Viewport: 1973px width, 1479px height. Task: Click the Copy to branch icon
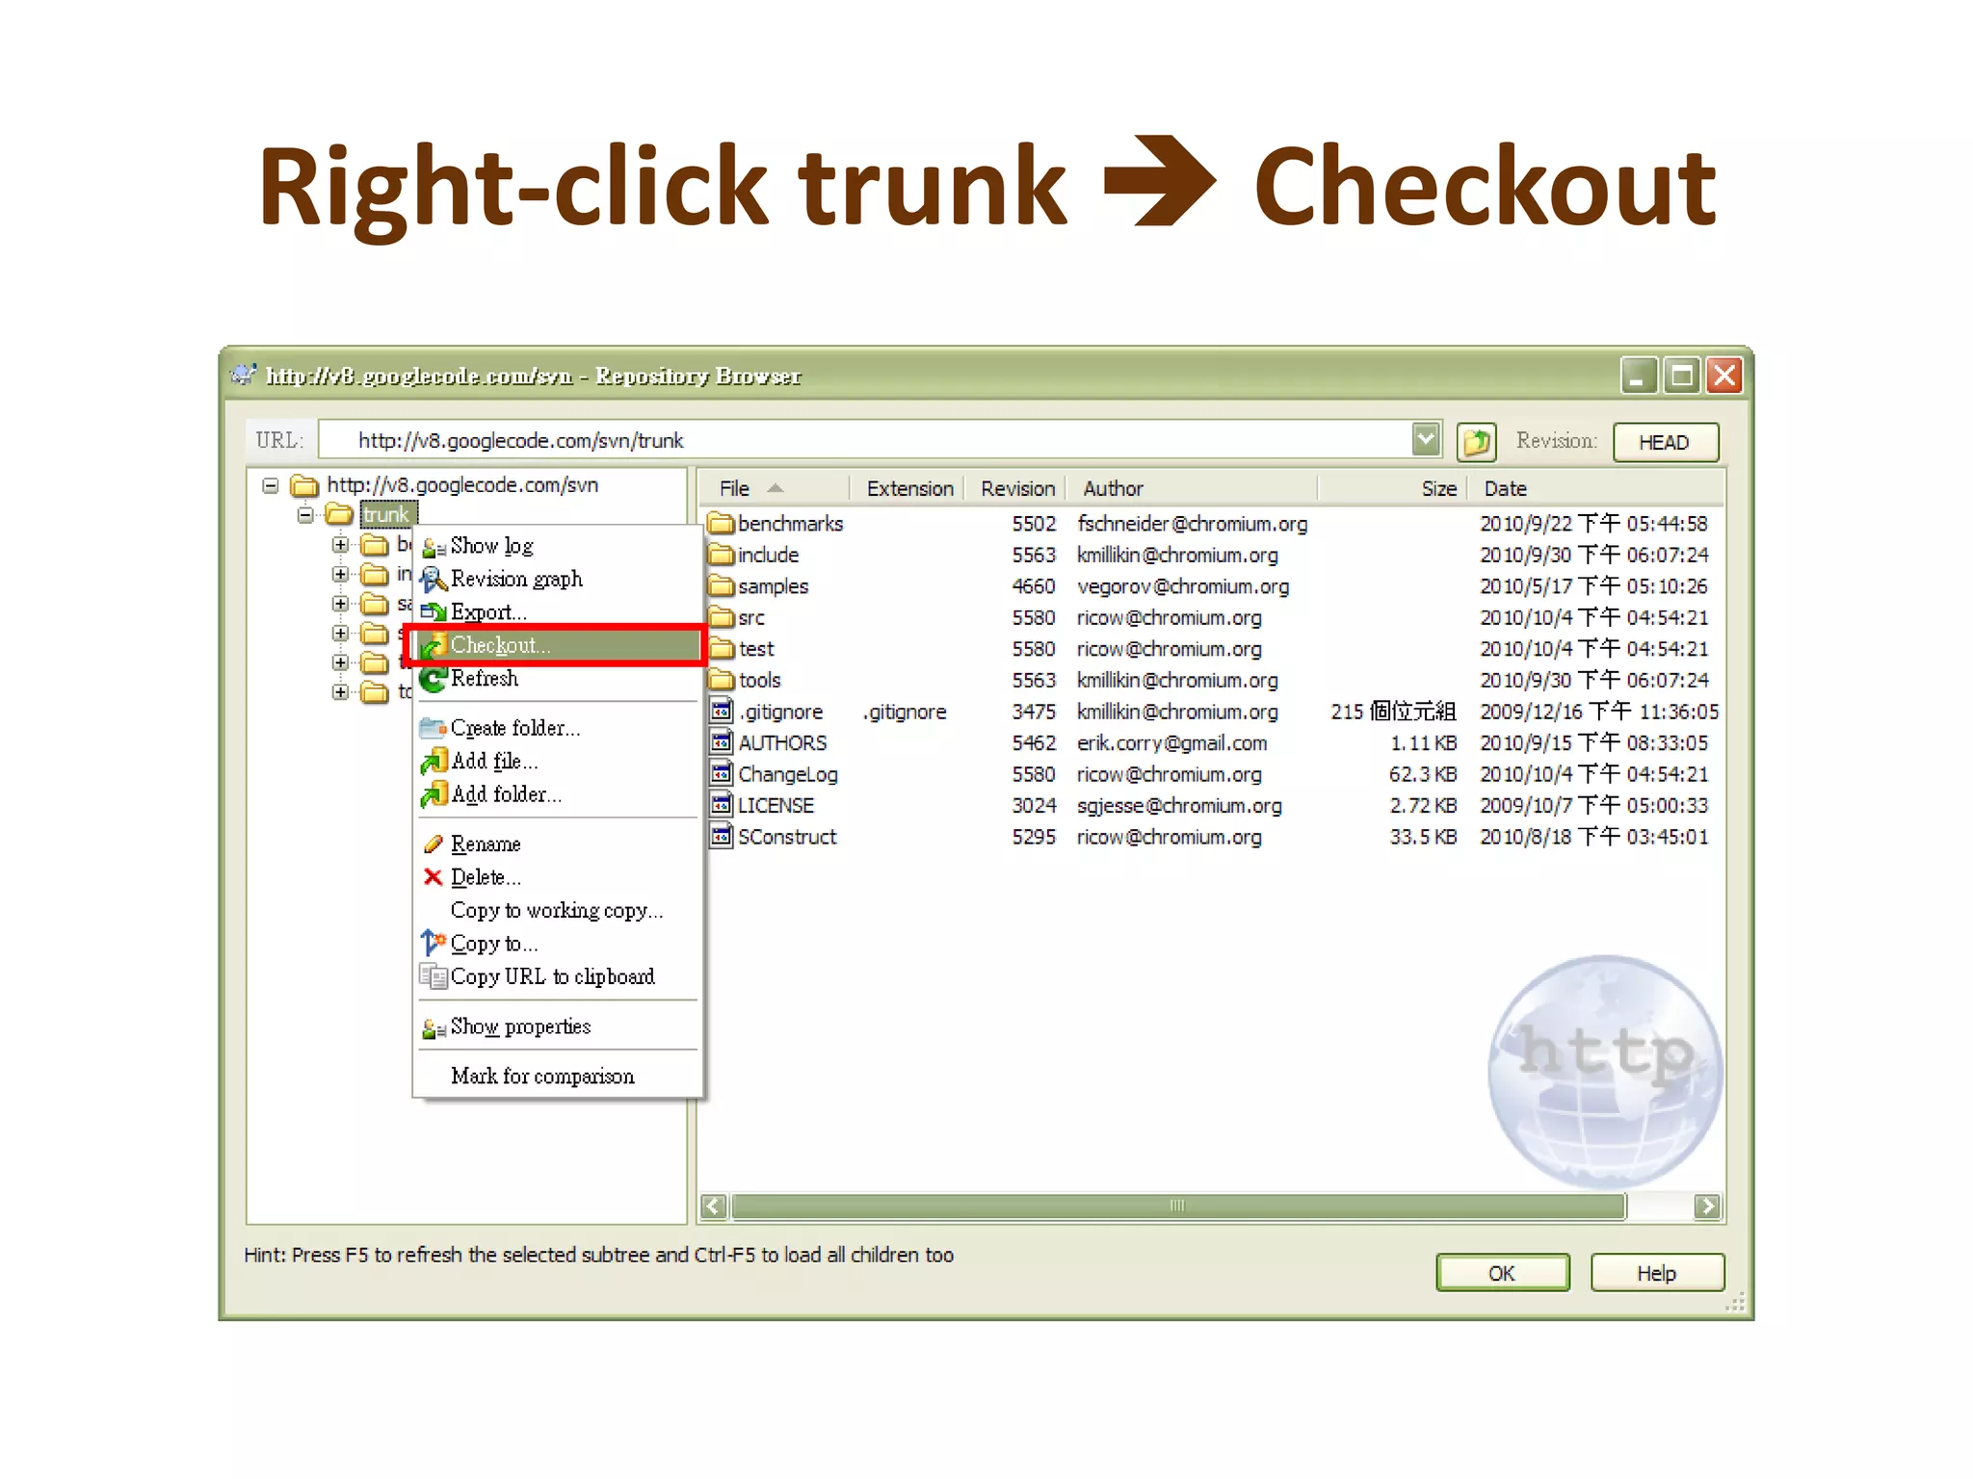coord(434,943)
